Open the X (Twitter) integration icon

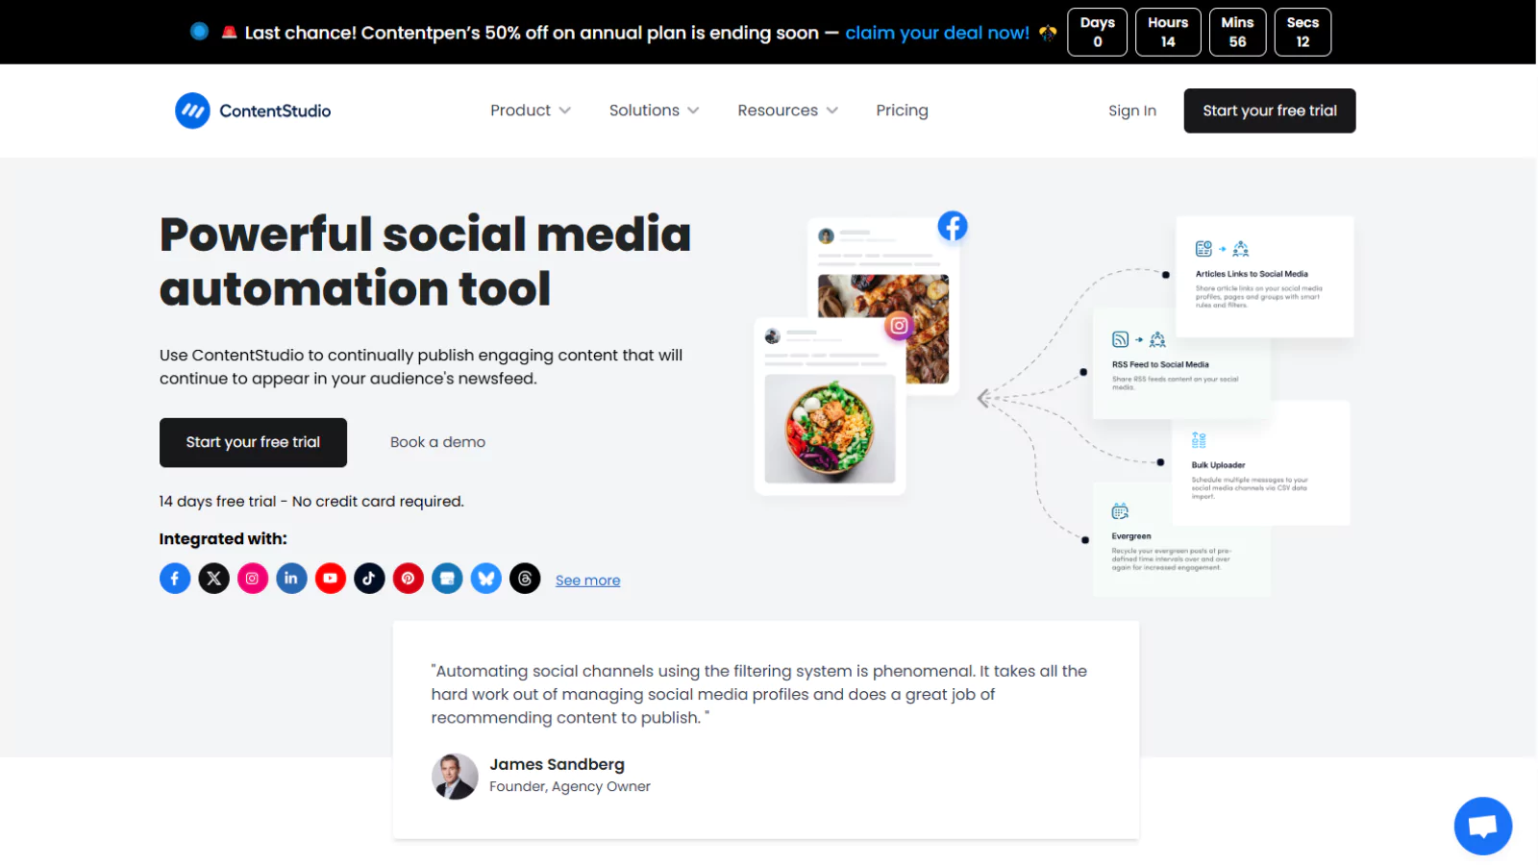pos(214,579)
